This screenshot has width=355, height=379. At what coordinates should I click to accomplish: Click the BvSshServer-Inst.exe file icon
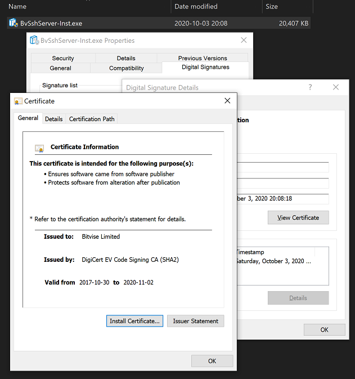(x=14, y=23)
